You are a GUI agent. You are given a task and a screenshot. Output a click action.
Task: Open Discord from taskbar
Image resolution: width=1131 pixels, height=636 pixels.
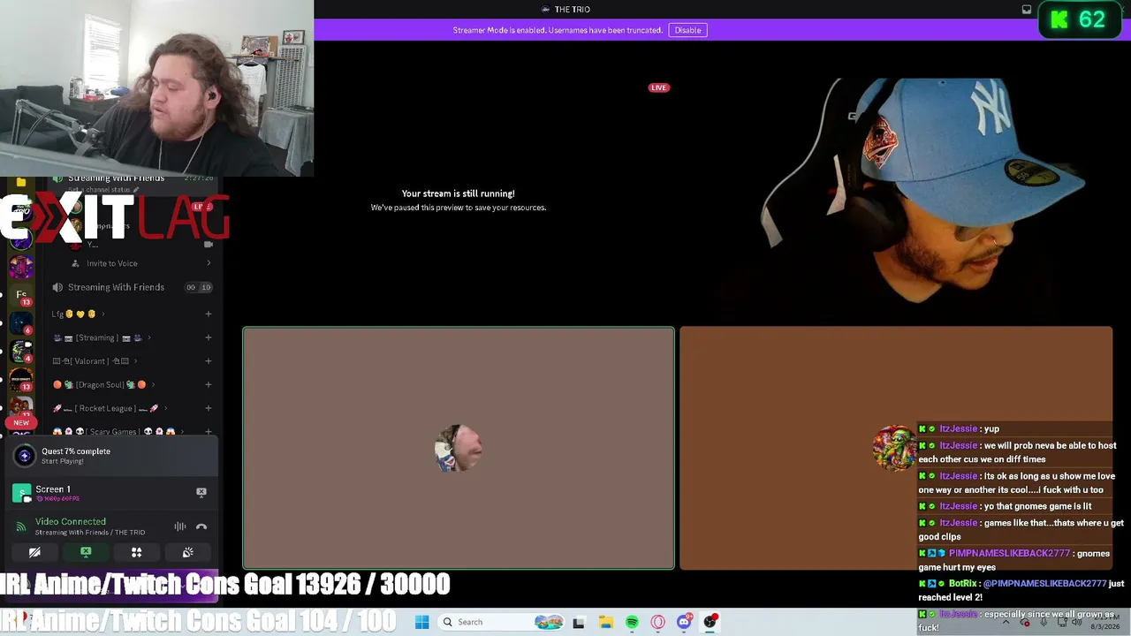coord(684,622)
